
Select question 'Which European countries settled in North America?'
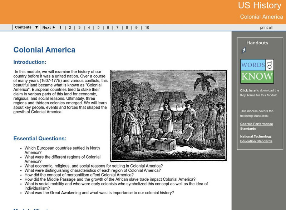pyautogui.click(x=62, y=150)
